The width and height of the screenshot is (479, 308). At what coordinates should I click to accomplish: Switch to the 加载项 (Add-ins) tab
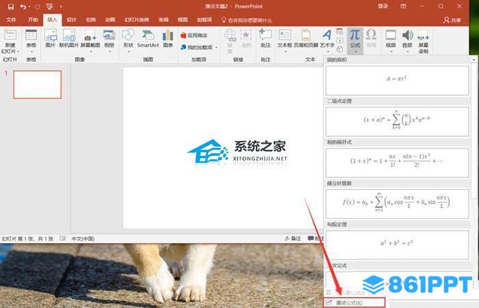point(205,20)
